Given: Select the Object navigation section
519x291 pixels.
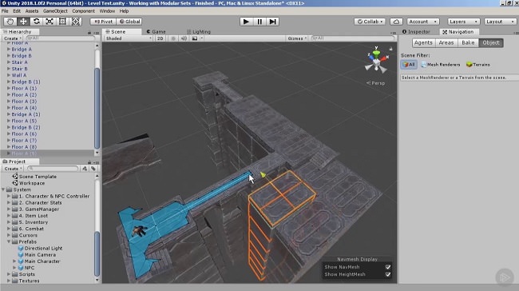Looking at the screenshot, I should click(x=491, y=42).
